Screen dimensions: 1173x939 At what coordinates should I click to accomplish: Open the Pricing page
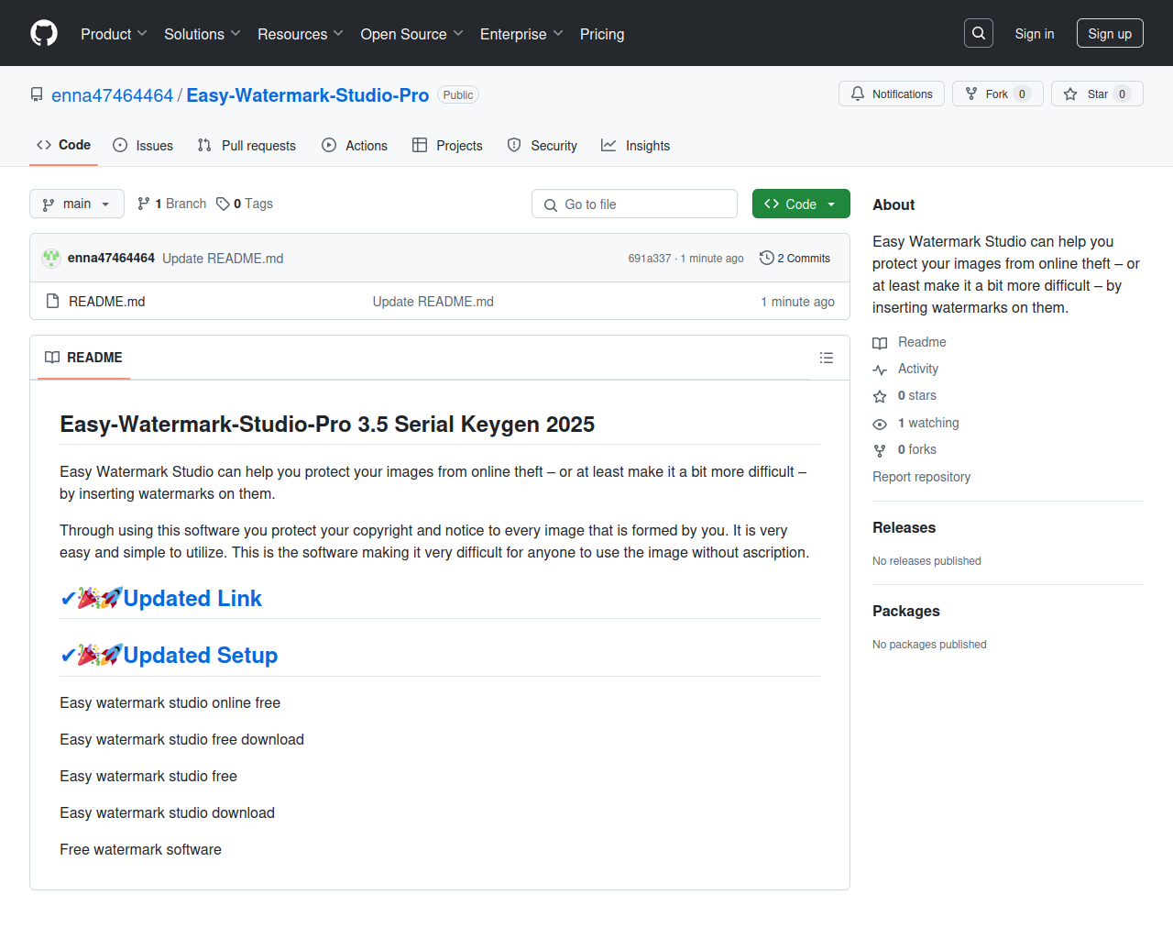[x=602, y=34]
